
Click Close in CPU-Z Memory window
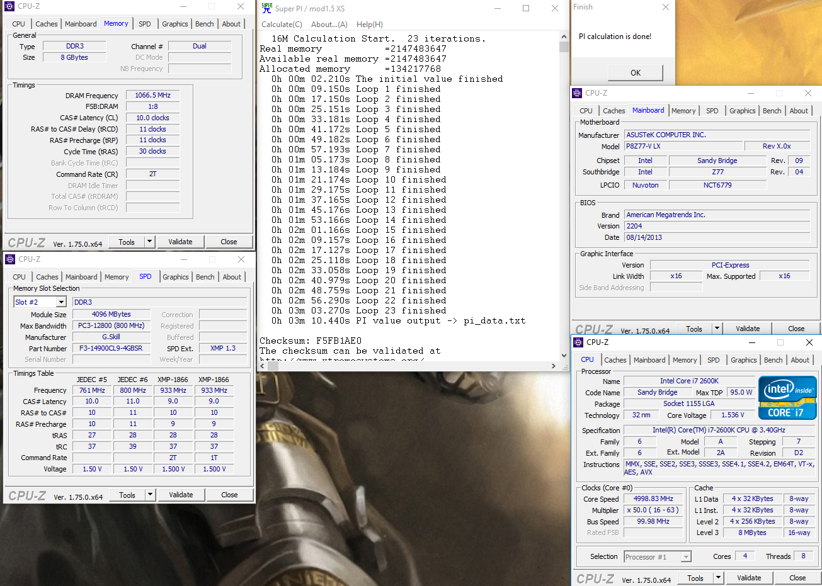tap(229, 242)
